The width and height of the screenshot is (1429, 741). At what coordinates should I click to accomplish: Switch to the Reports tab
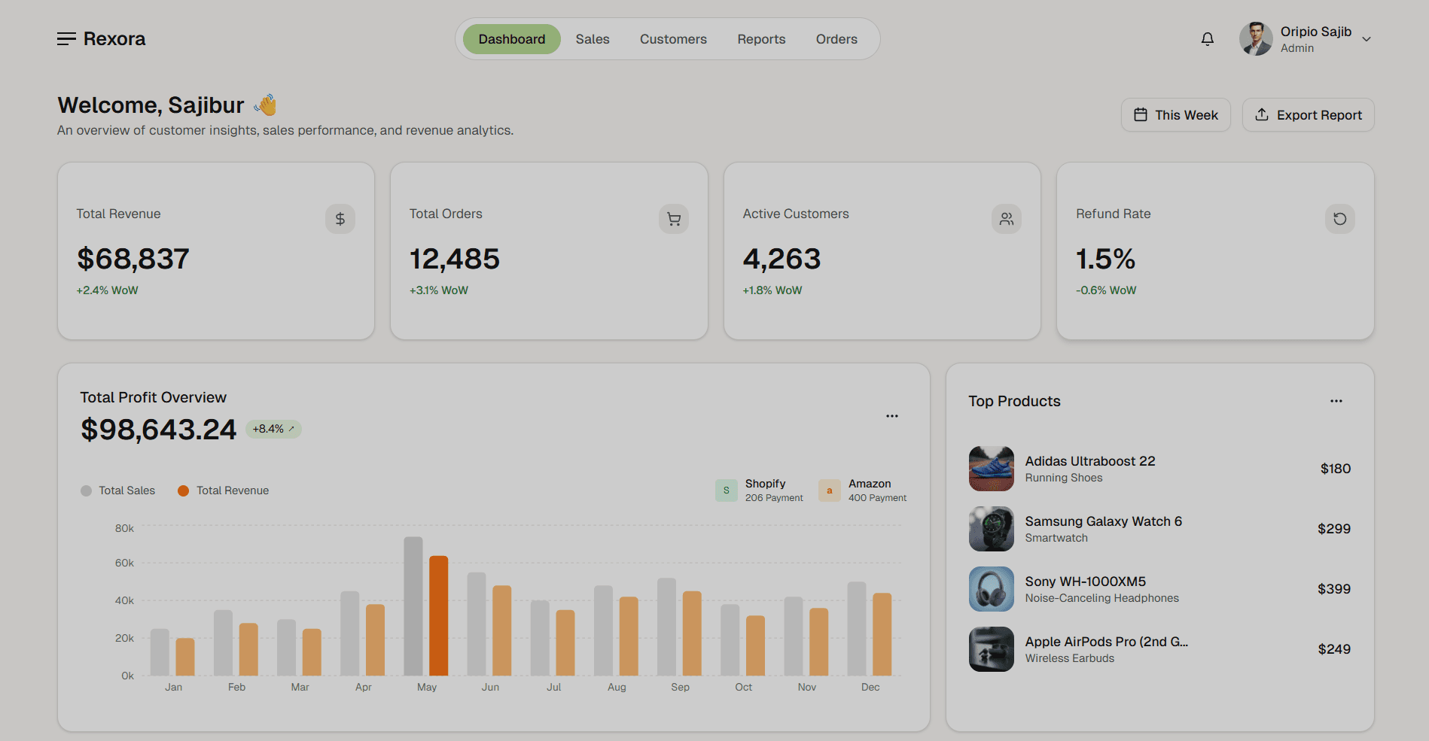(x=761, y=38)
